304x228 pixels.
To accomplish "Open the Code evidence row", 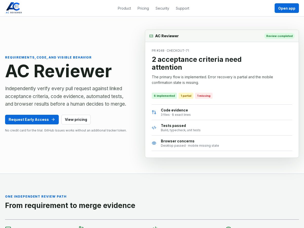I will (x=222, y=112).
